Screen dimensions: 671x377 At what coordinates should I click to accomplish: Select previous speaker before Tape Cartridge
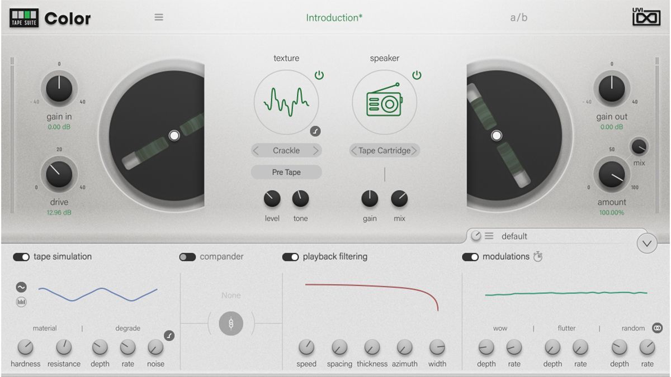coord(354,151)
